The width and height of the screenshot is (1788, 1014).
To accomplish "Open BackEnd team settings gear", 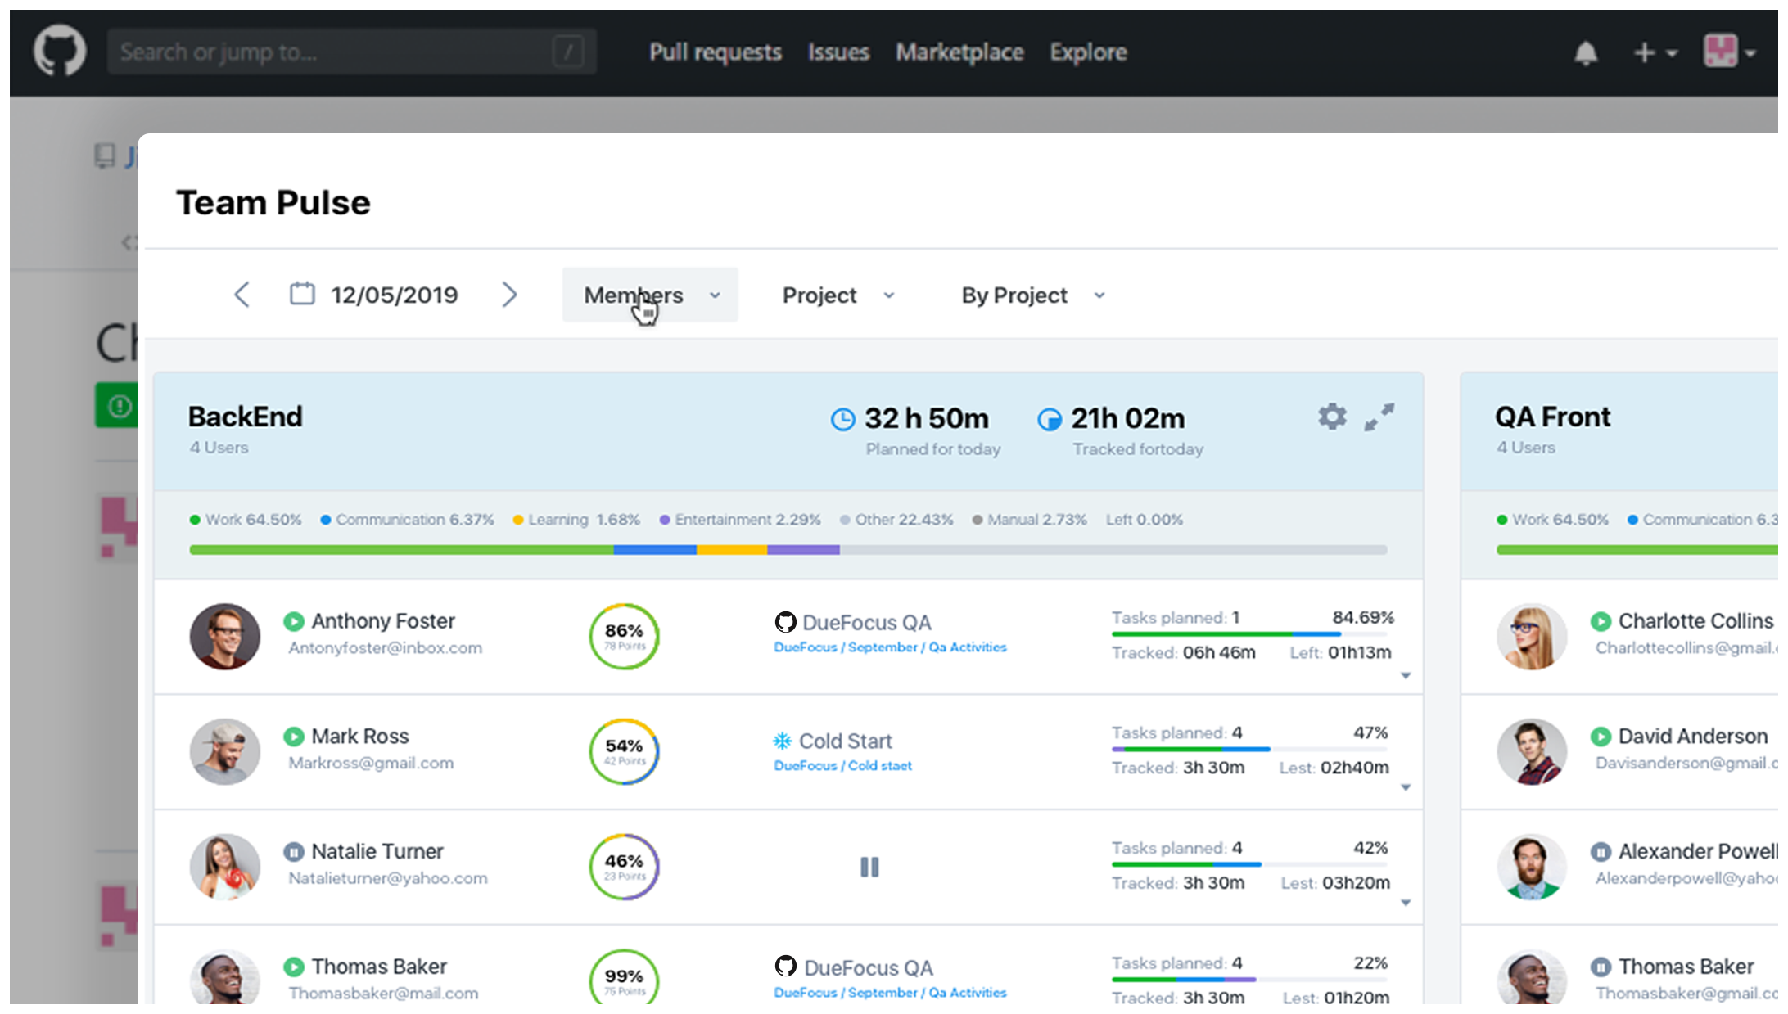I will [x=1332, y=417].
